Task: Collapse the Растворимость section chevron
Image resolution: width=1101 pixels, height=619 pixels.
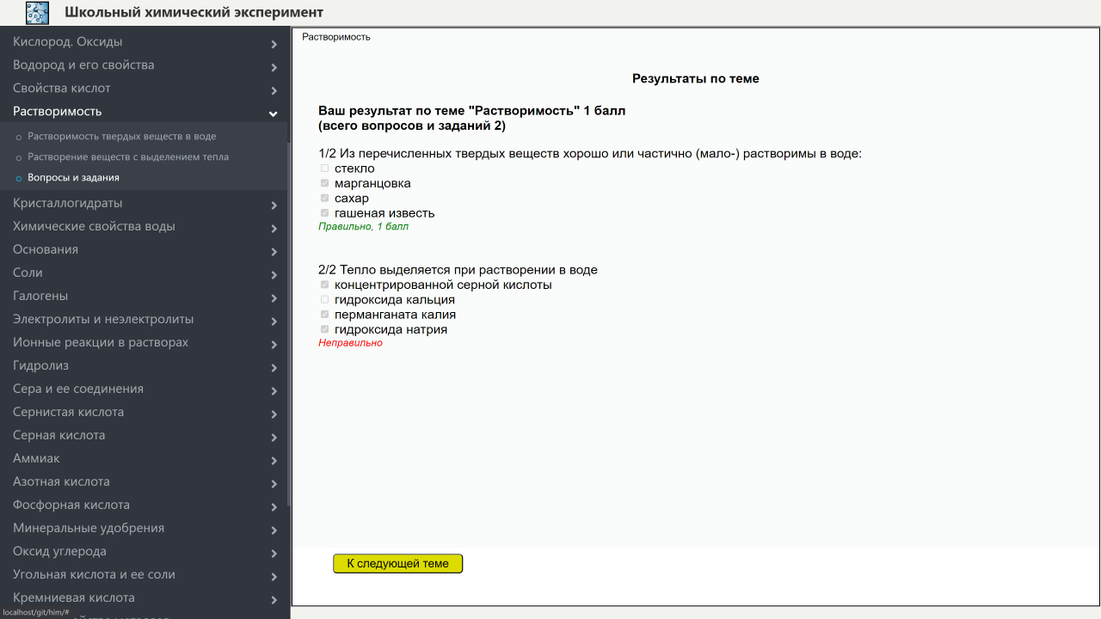Action: click(x=274, y=113)
